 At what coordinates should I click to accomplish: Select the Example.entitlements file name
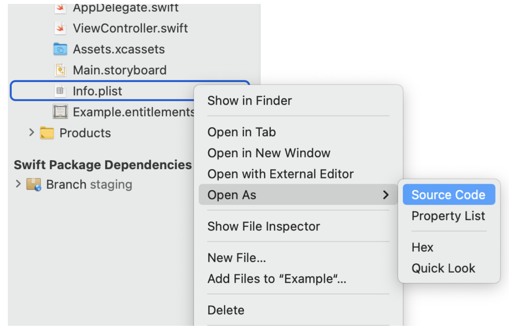tap(134, 112)
